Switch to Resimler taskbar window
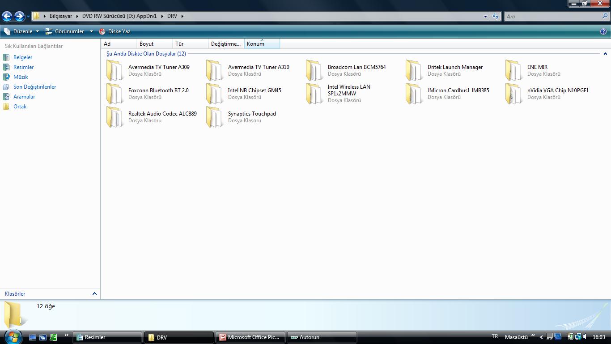 (107, 337)
